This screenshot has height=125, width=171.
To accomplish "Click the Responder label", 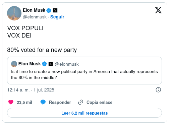I will (60, 102).
